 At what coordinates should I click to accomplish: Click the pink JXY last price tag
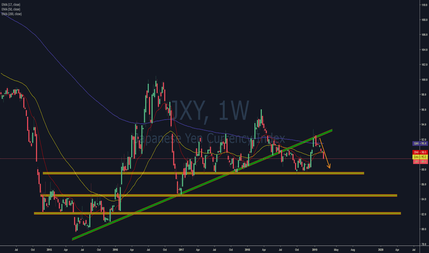click(420, 161)
